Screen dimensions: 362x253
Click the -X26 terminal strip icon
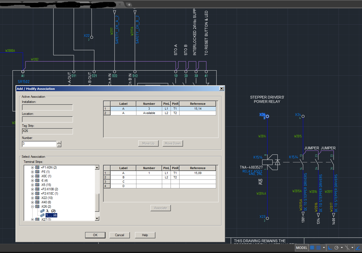pyautogui.click(x=37, y=206)
